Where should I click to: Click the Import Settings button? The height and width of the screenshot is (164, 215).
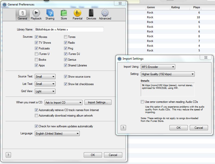point(98,102)
